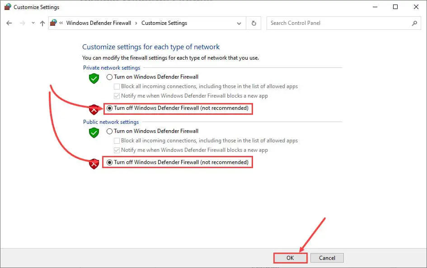
Task: Go back with the left arrow
Action: (x=9, y=23)
